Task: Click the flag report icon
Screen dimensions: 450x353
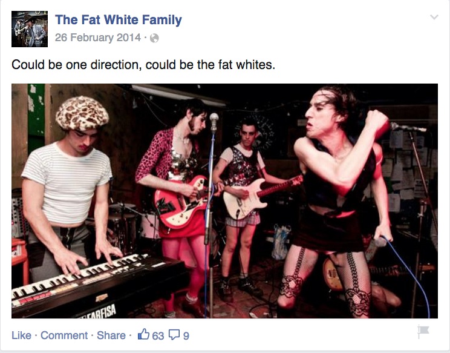Action: coord(423,332)
